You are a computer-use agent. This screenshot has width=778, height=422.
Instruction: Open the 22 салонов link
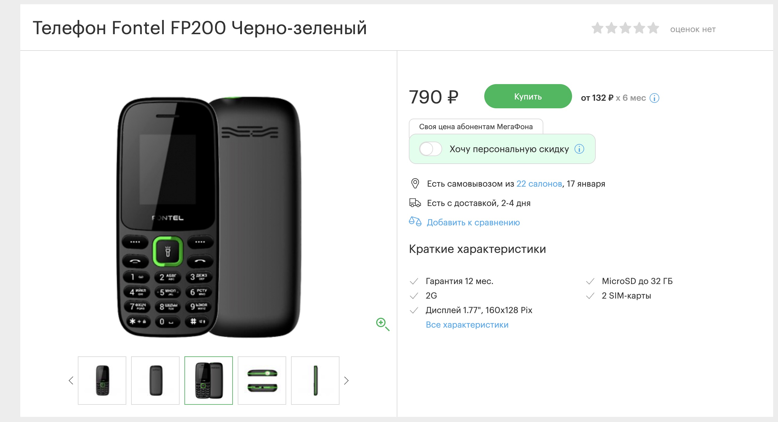(x=539, y=184)
